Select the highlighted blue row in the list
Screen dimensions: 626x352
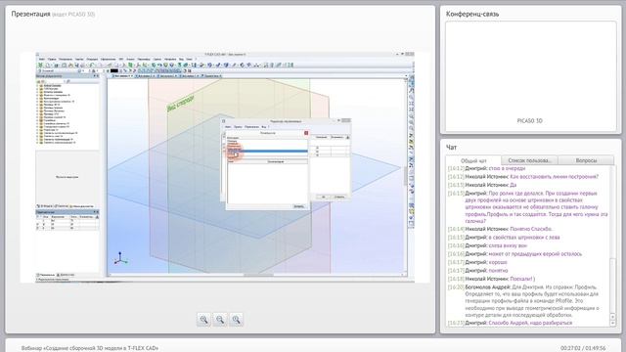coord(267,151)
